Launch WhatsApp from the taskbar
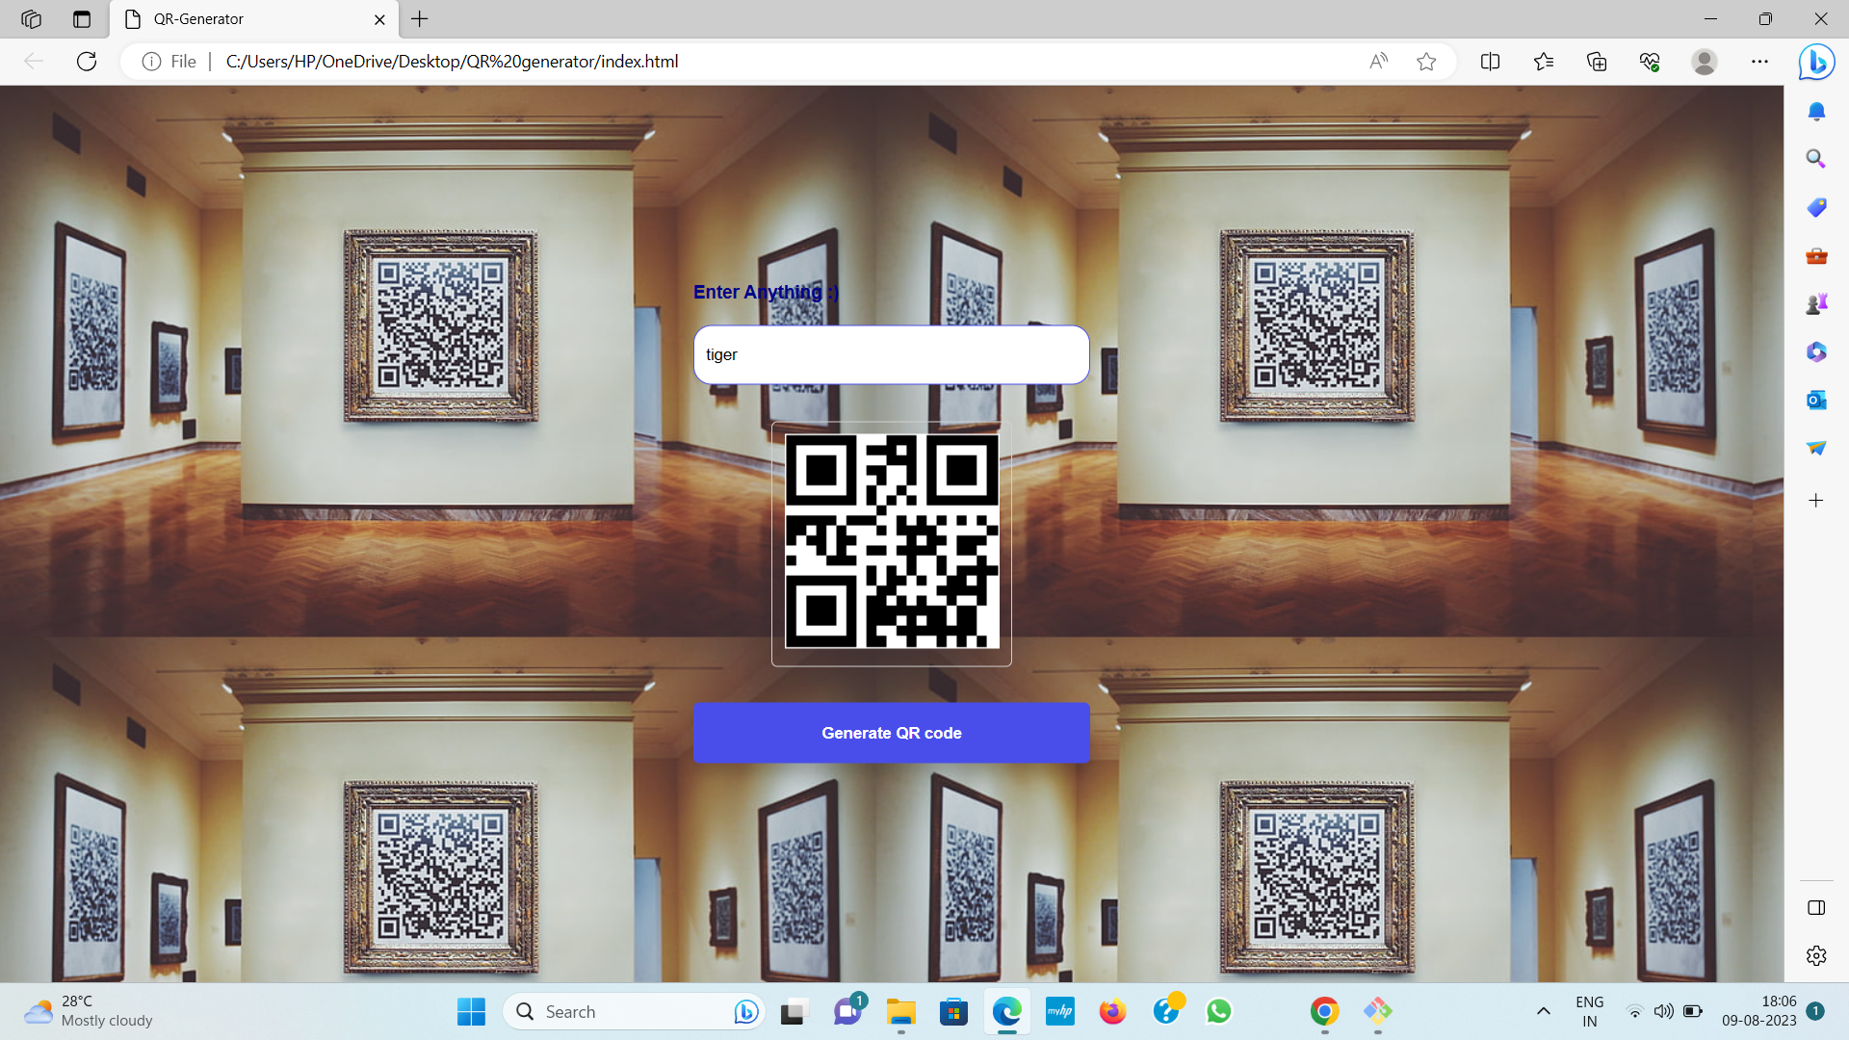 pos(1218,1012)
